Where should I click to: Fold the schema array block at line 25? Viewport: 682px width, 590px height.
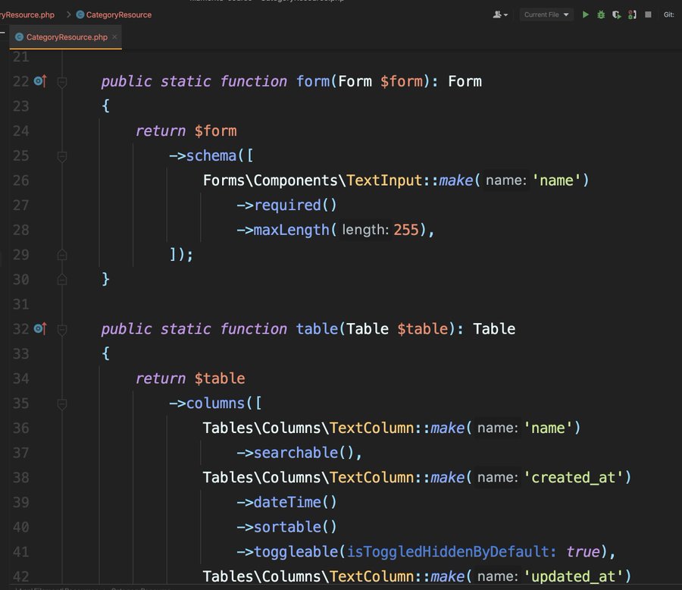62,155
